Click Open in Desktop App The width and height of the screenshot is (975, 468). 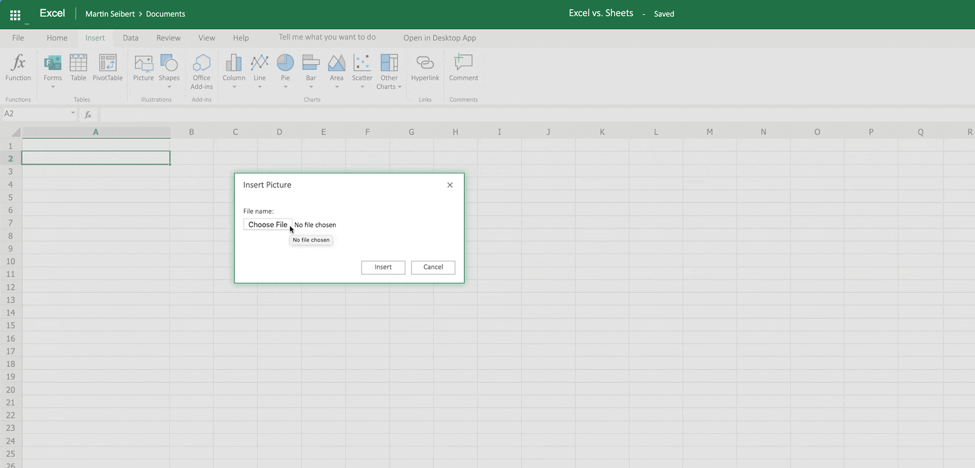[439, 38]
